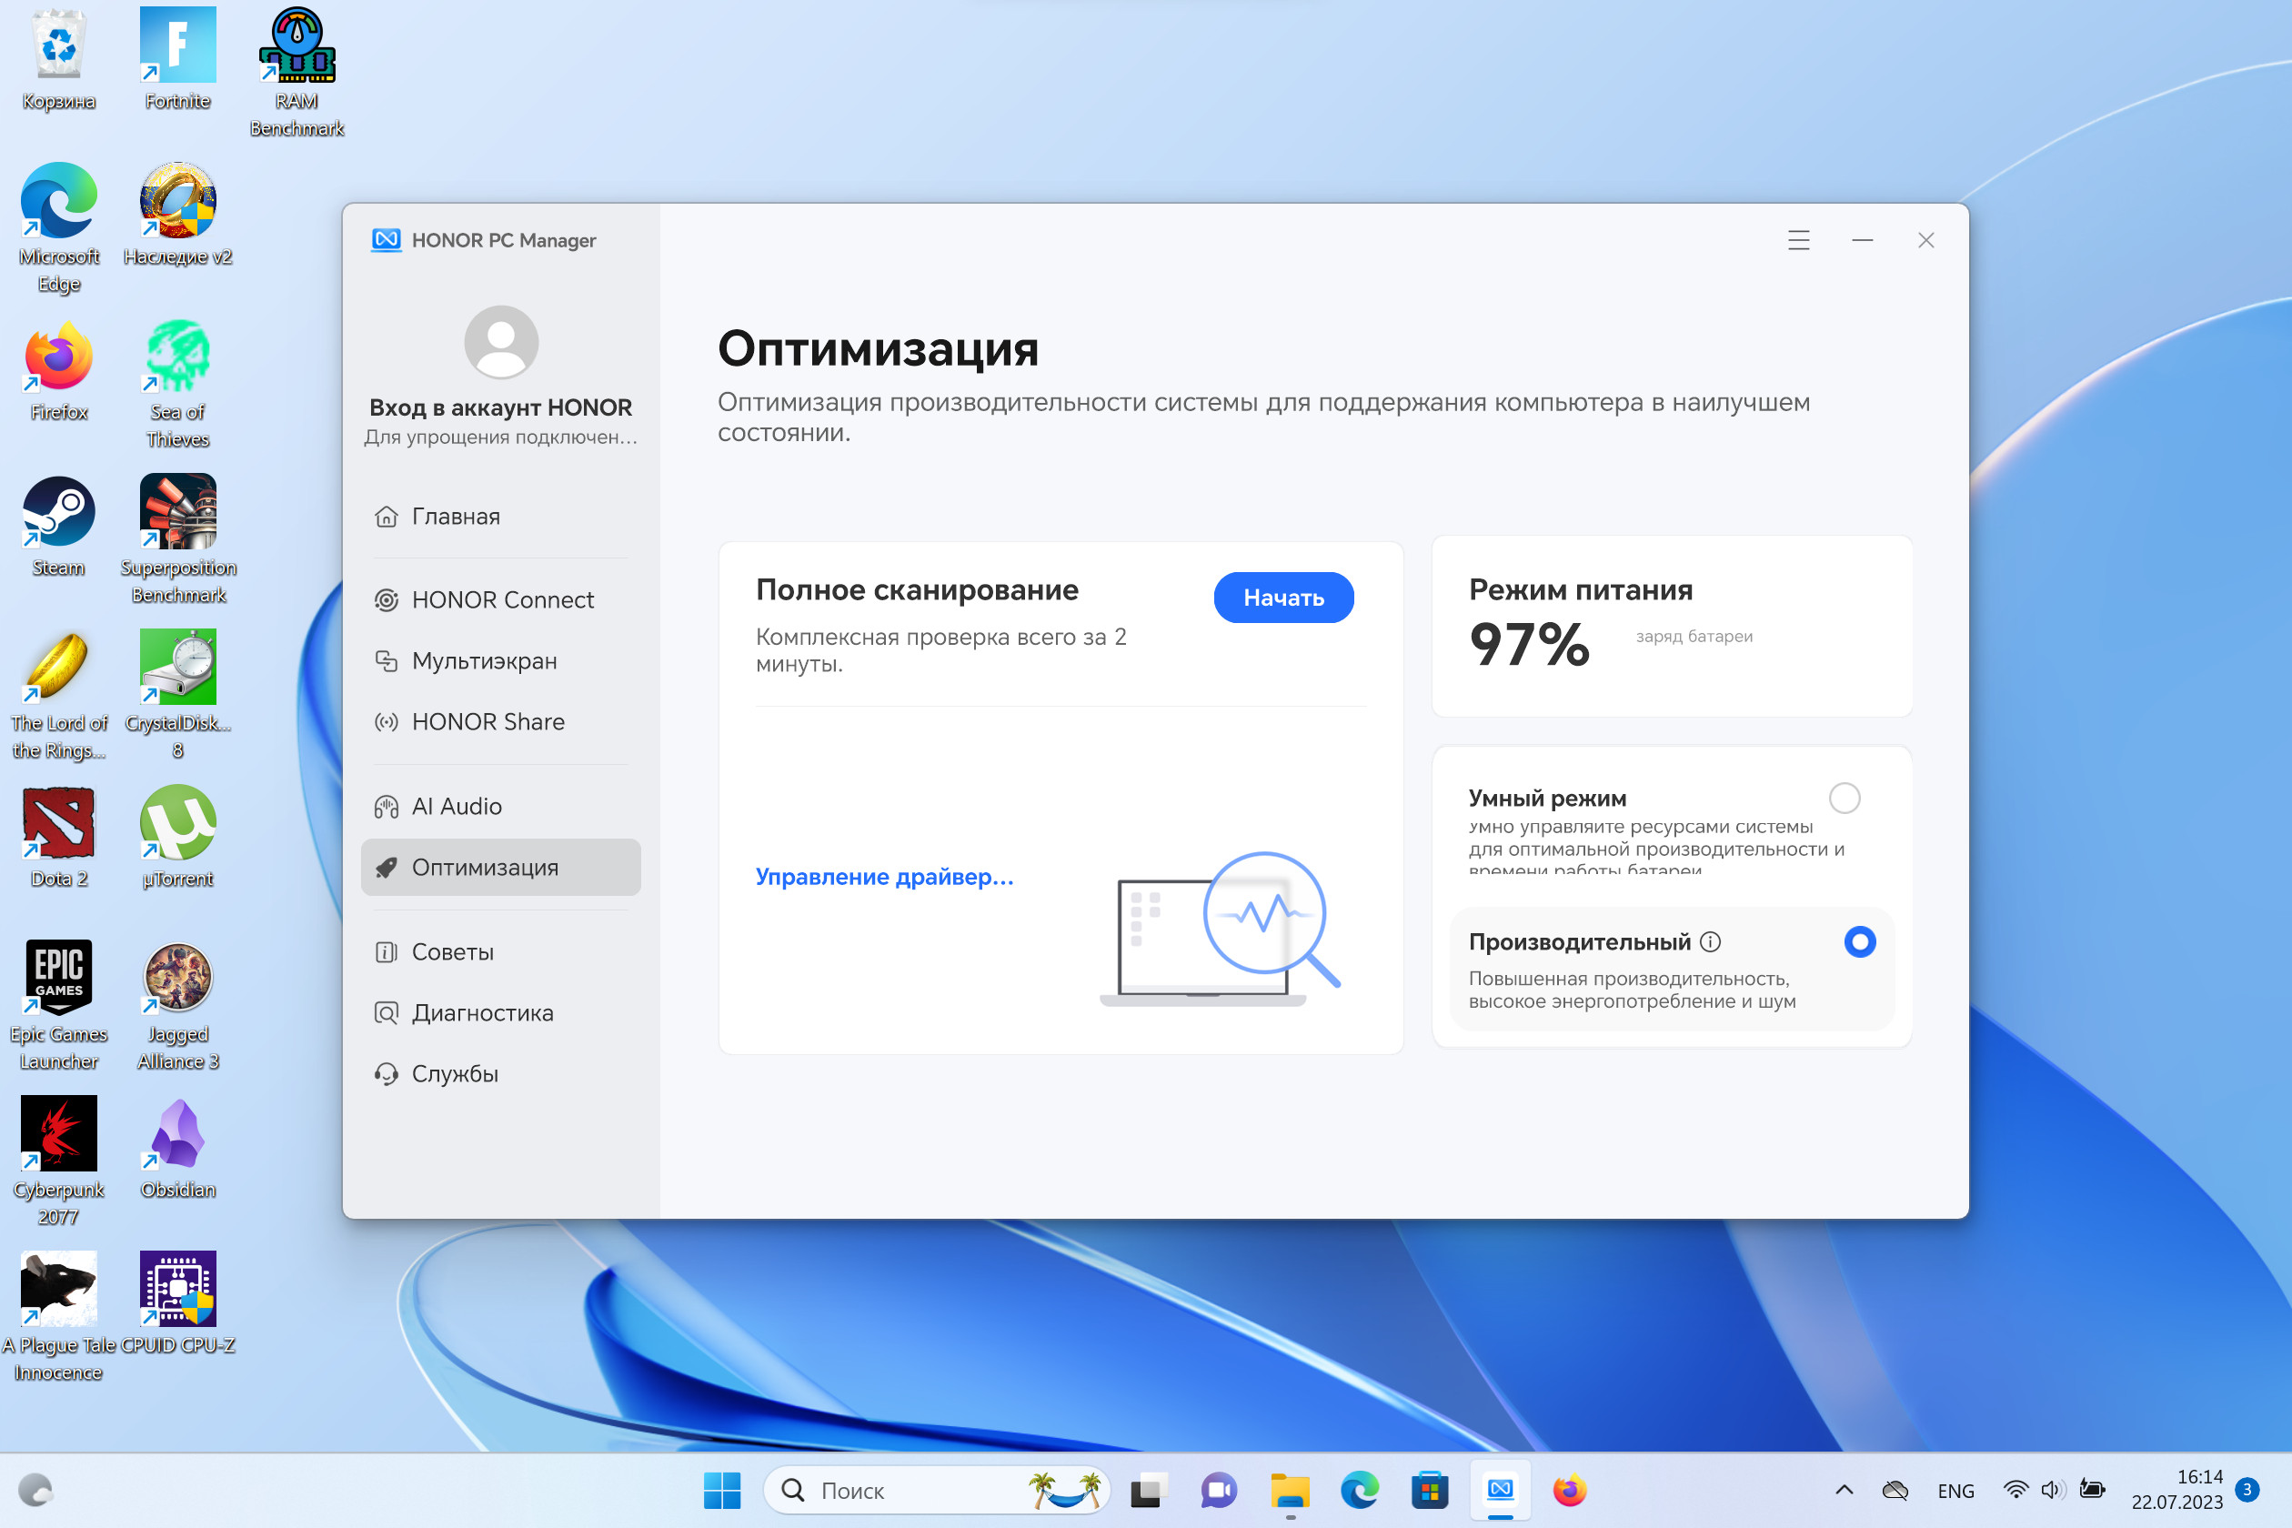Open HONOR Share in the sidebar
This screenshot has width=2292, height=1528.
pyautogui.click(x=500, y=722)
